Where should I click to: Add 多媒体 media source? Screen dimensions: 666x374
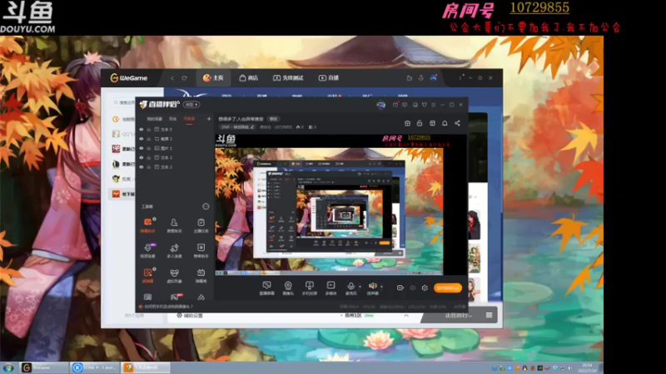pyautogui.click(x=331, y=288)
